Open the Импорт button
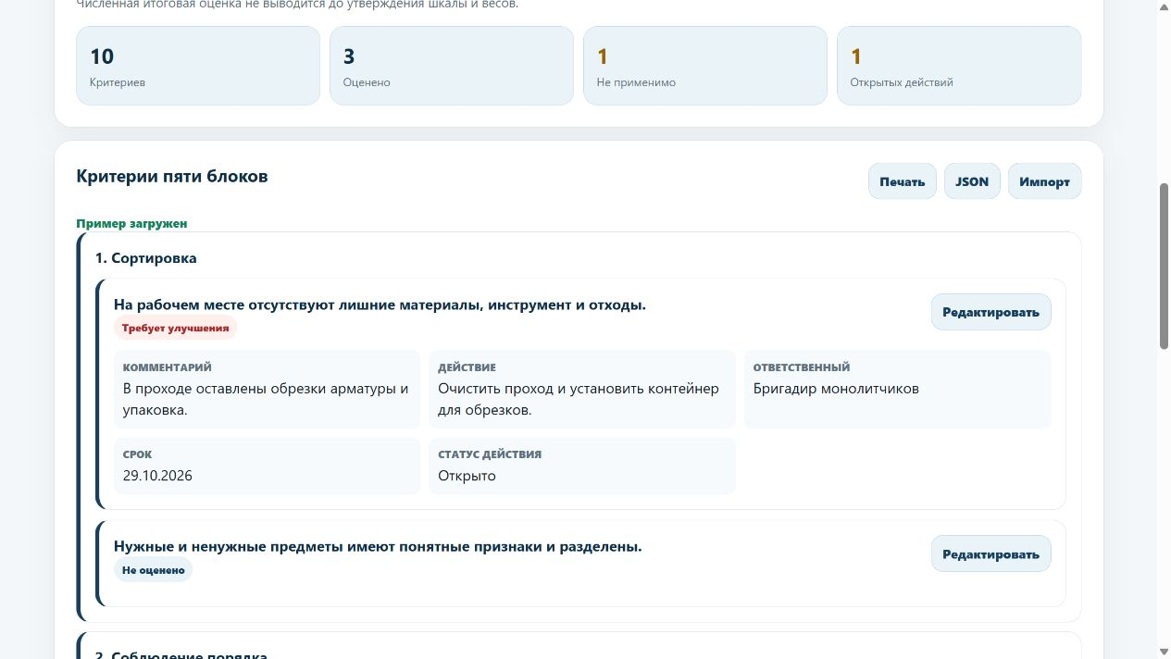 click(x=1044, y=181)
